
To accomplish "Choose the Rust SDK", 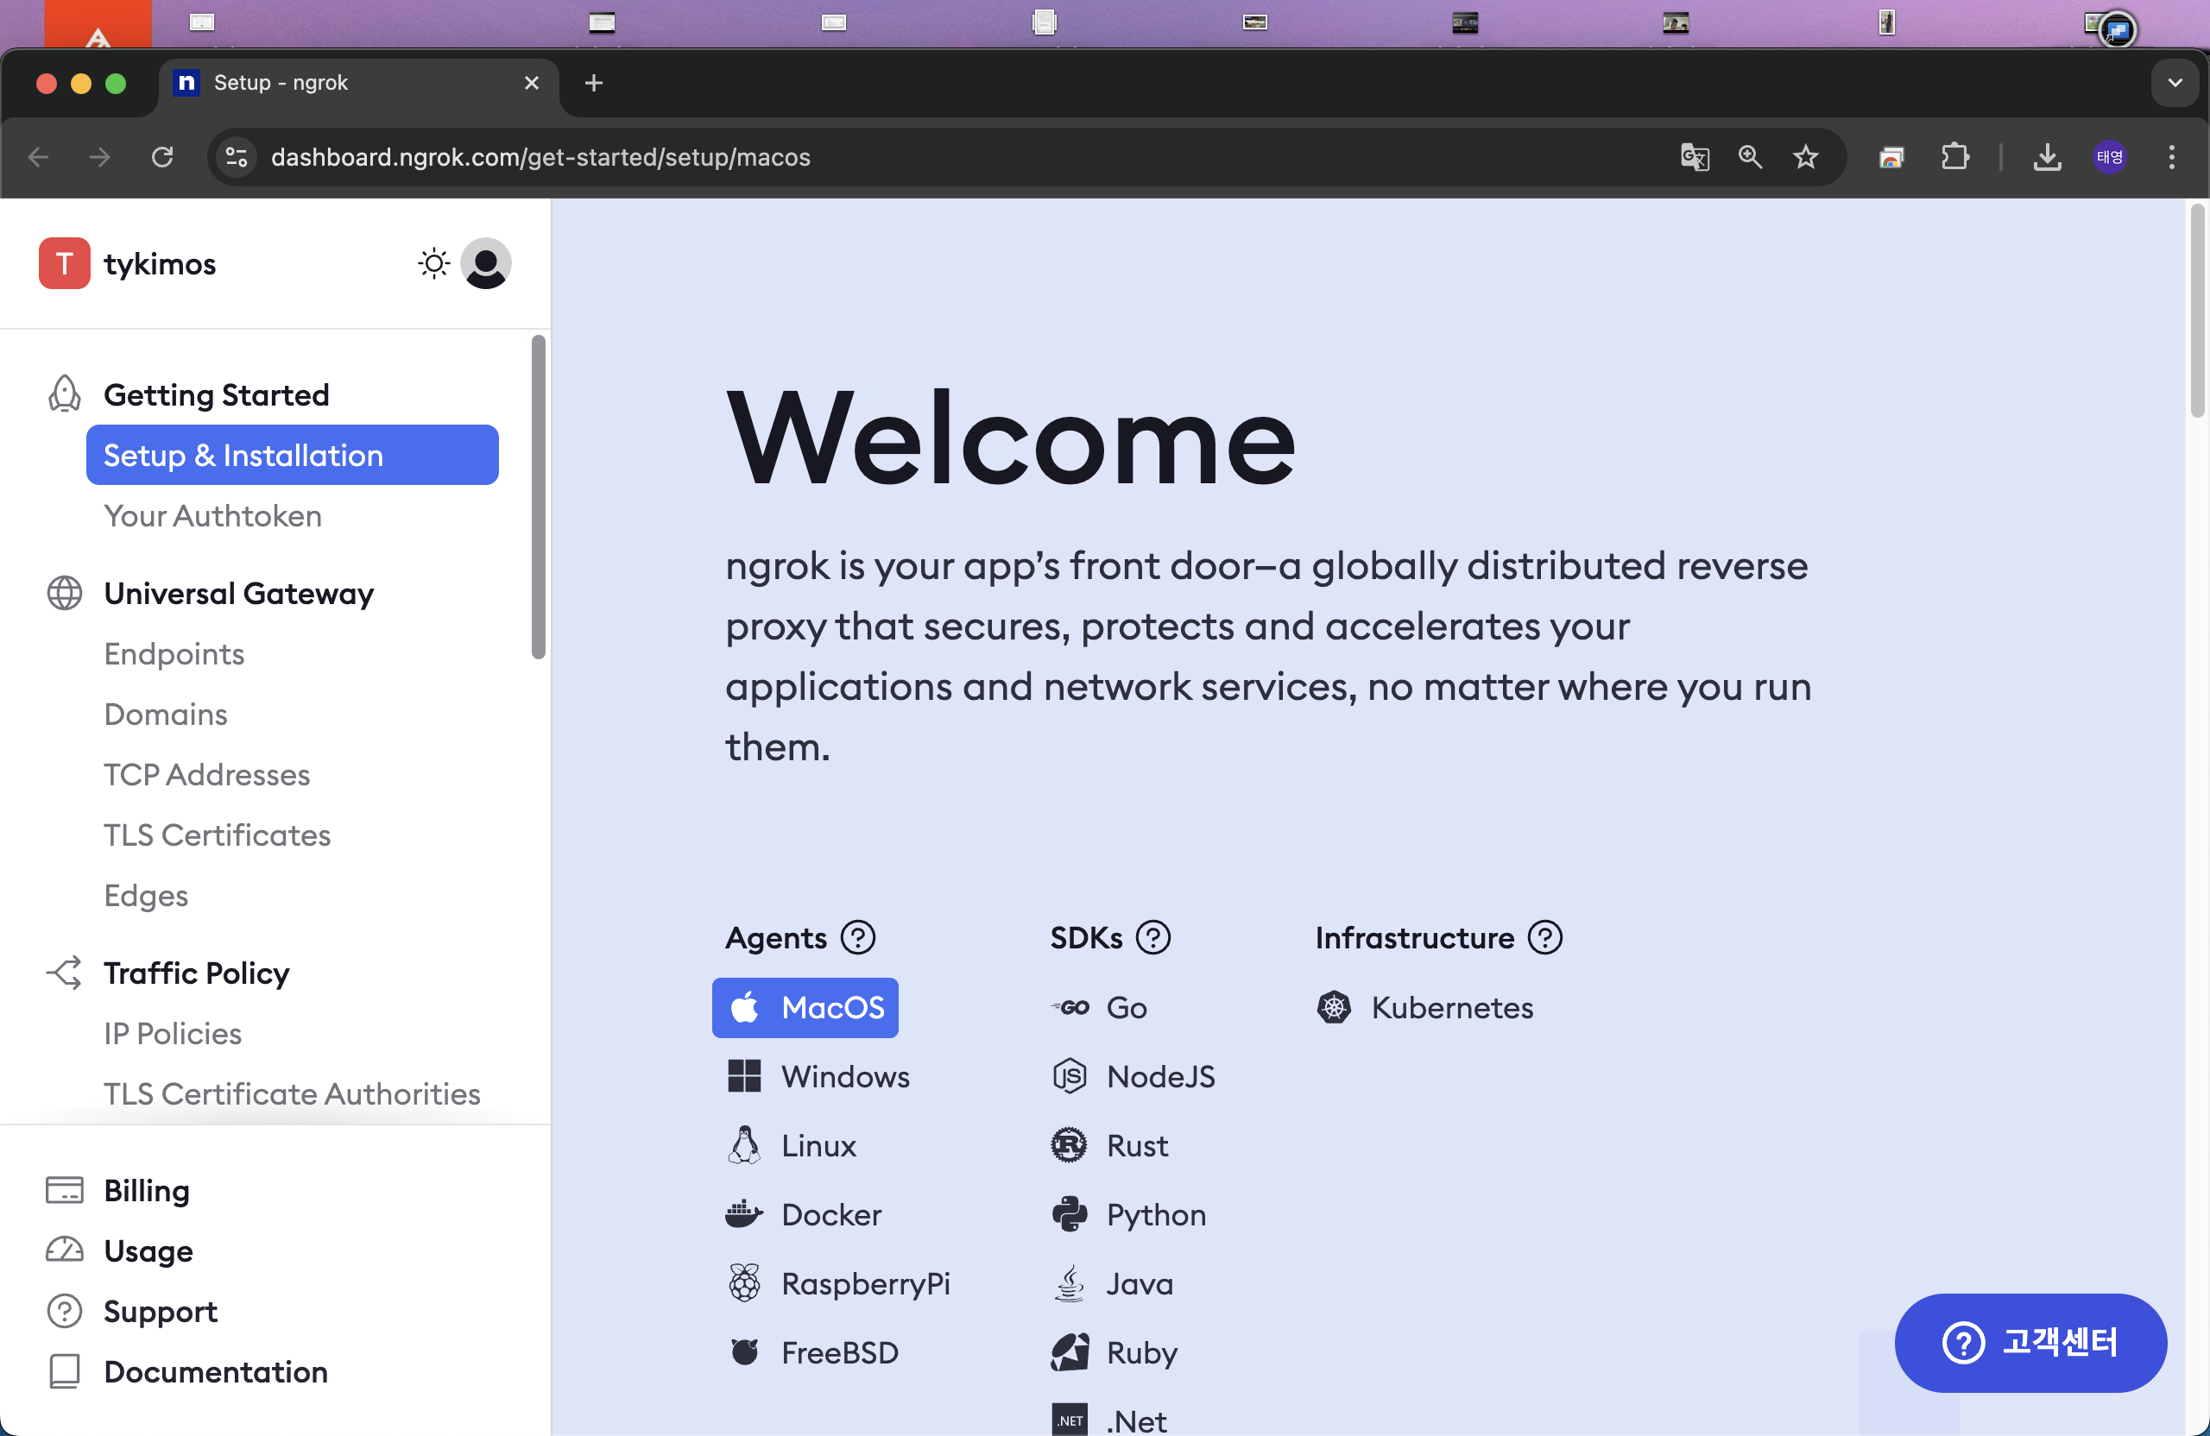I will point(1108,1145).
